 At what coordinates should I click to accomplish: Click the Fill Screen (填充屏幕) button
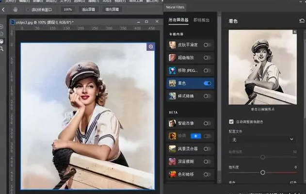[x=112, y=9]
